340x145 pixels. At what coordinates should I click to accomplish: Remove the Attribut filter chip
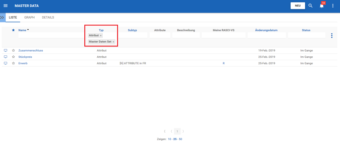click(101, 36)
